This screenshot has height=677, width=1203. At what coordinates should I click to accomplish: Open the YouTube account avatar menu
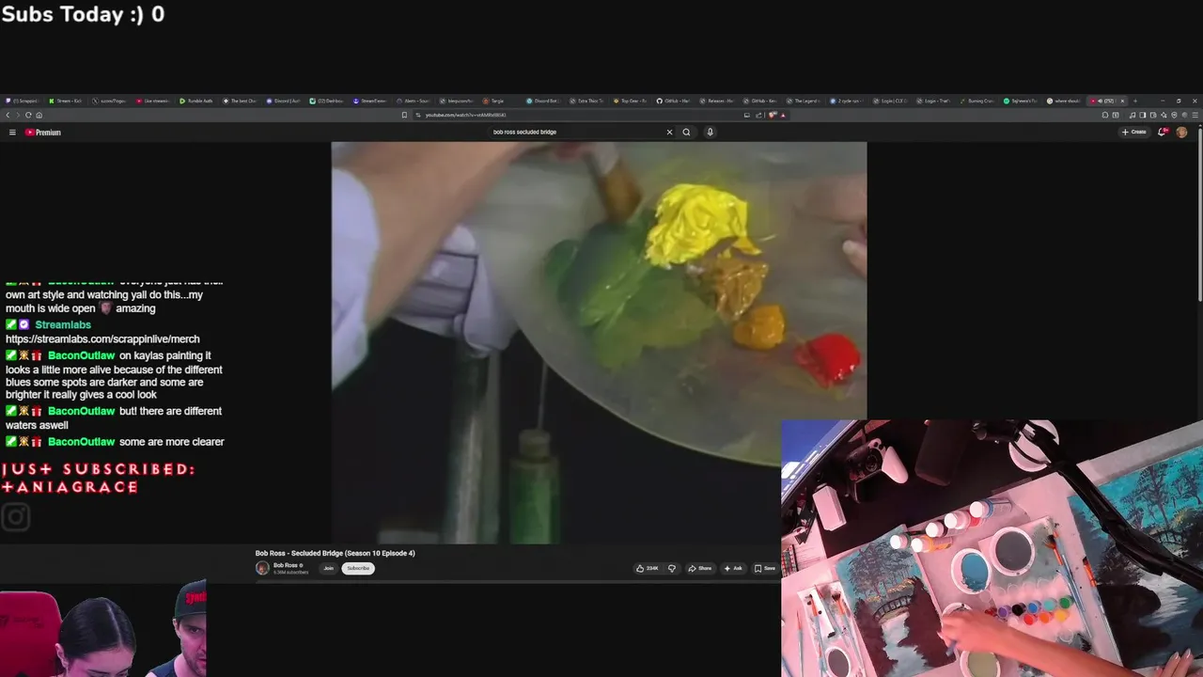1181,133
